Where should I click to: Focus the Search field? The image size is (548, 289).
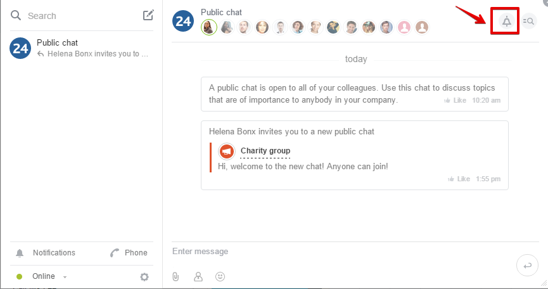(80, 16)
